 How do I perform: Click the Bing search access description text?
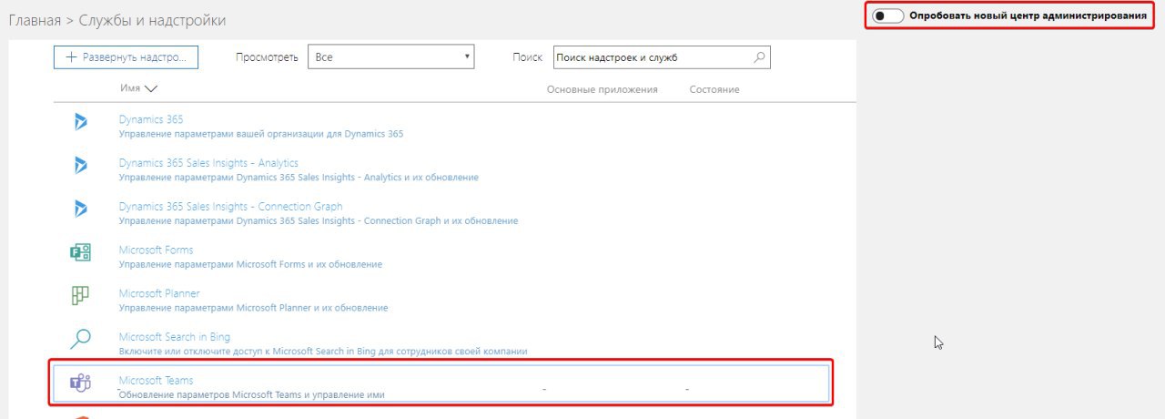click(x=323, y=352)
